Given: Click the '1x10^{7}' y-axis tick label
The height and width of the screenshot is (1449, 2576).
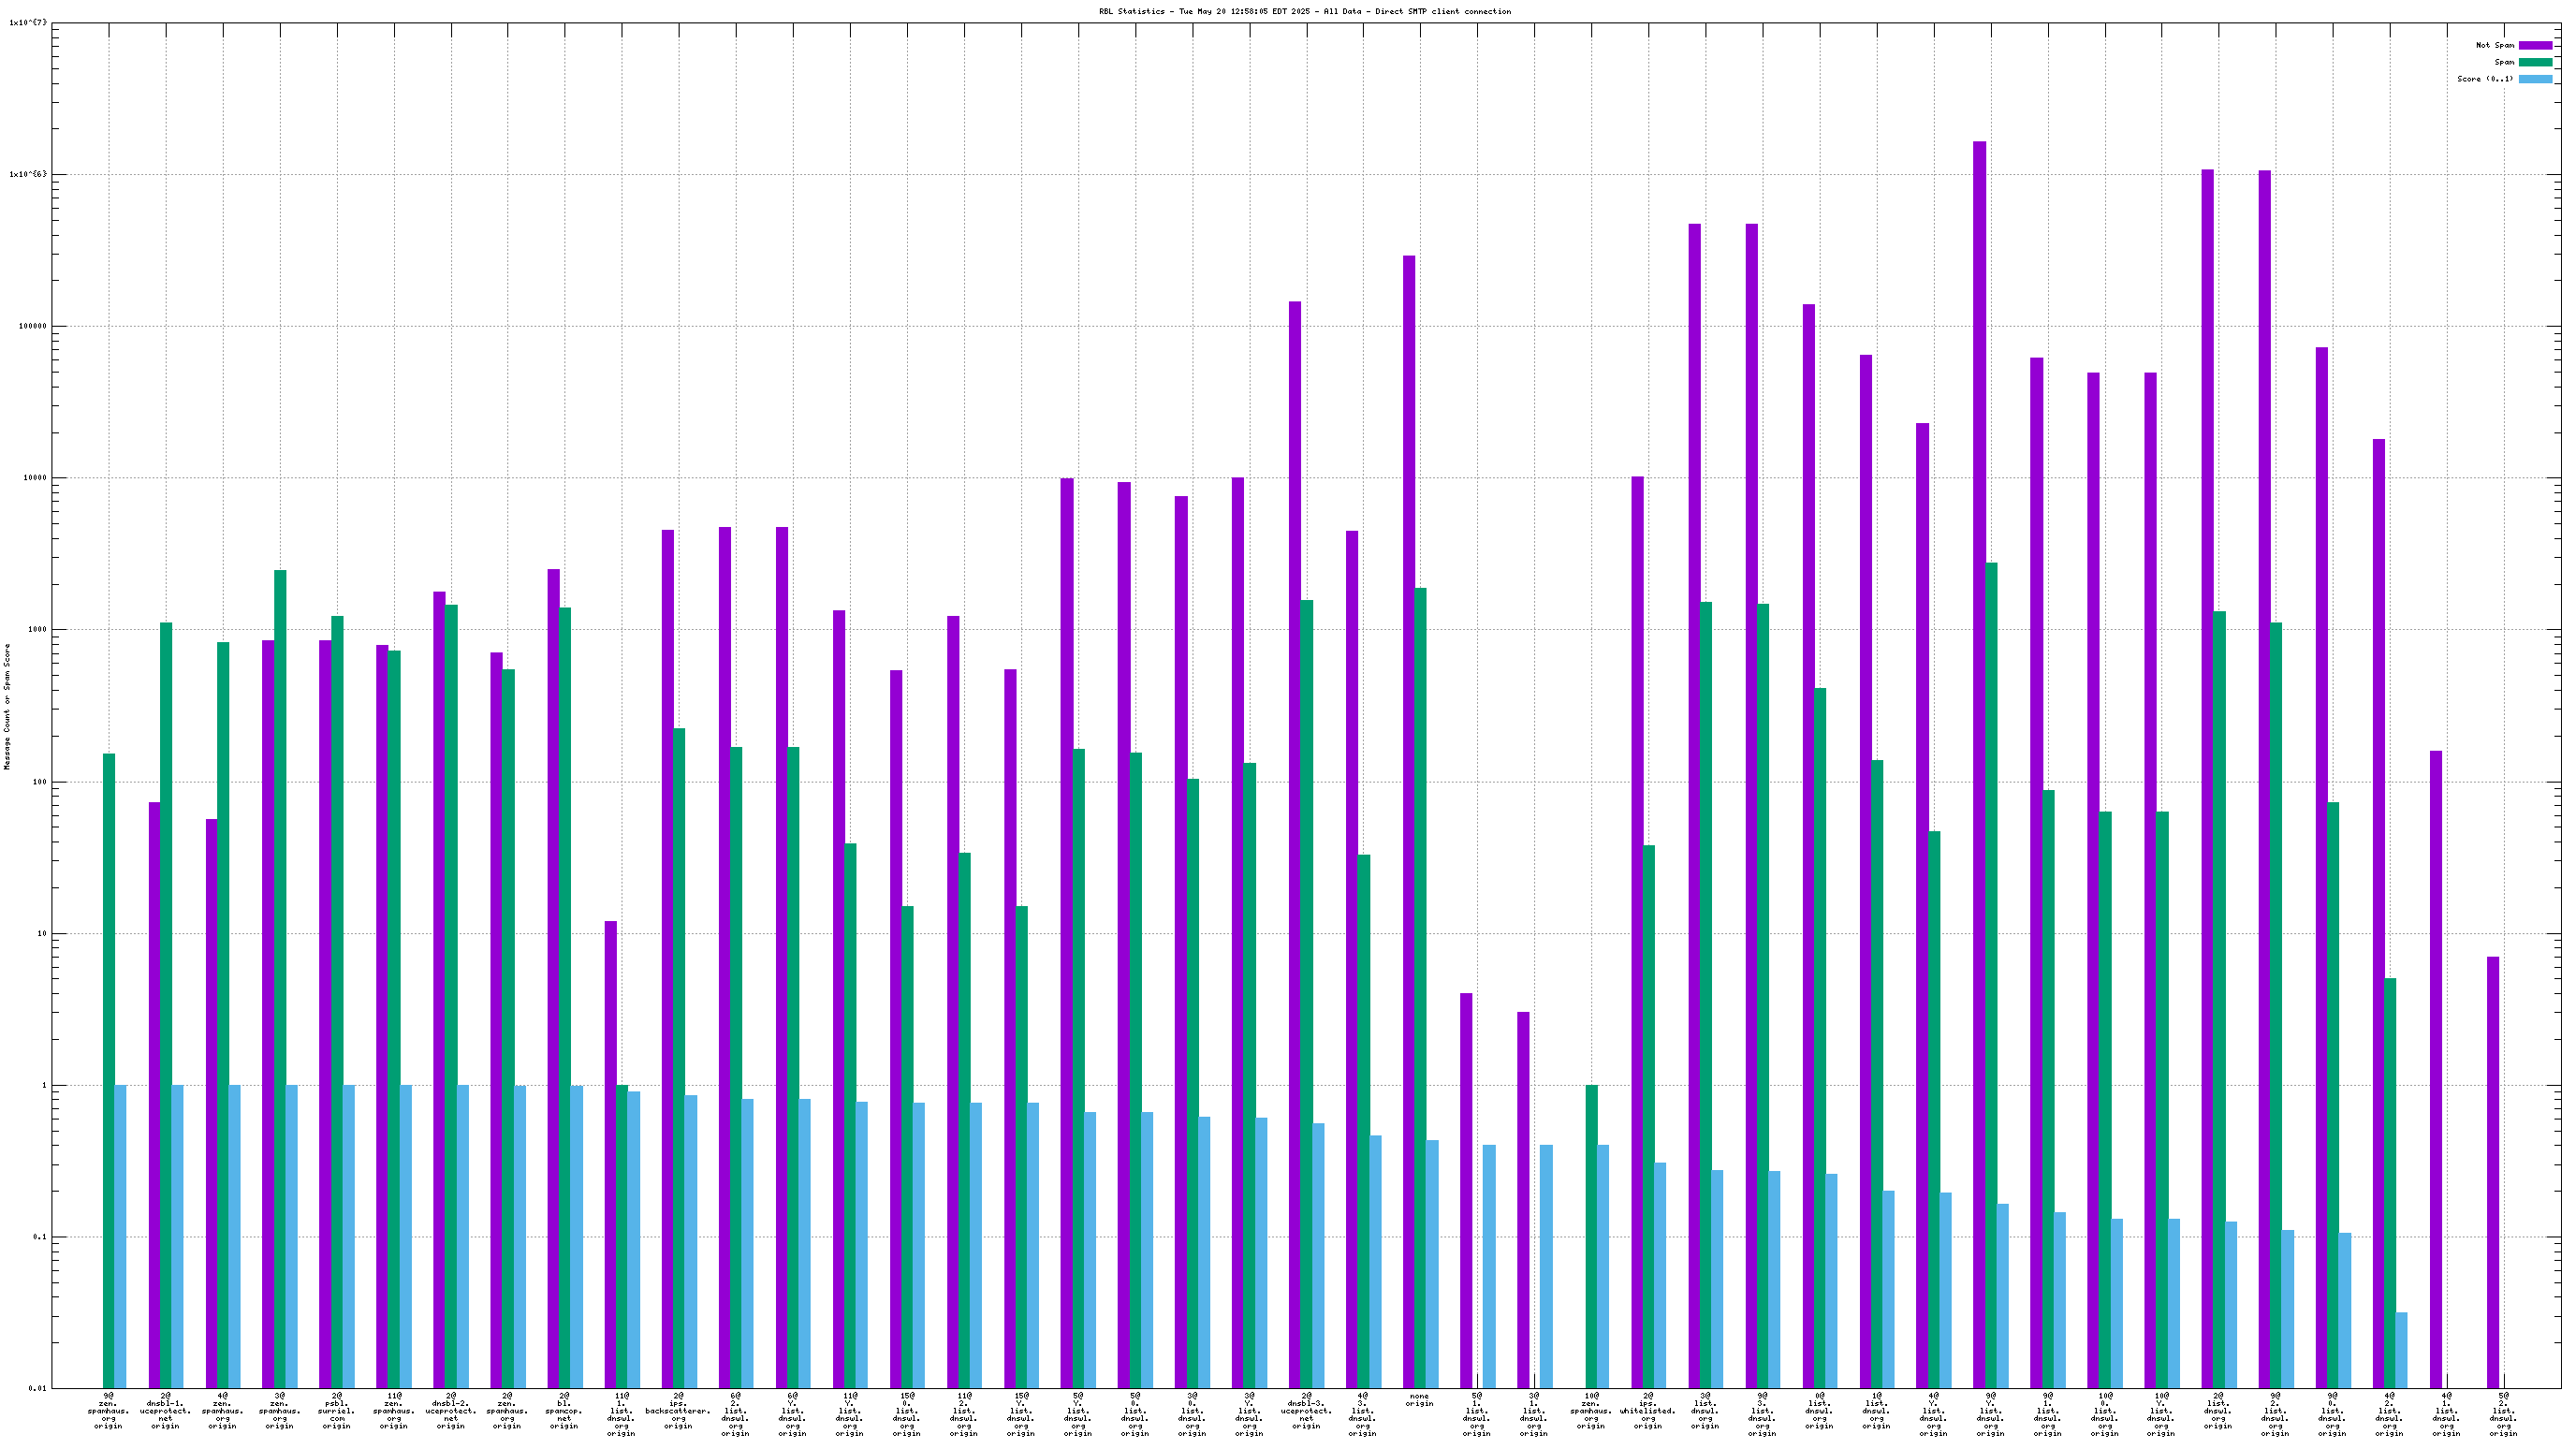Looking at the screenshot, I should tap(27, 23).
